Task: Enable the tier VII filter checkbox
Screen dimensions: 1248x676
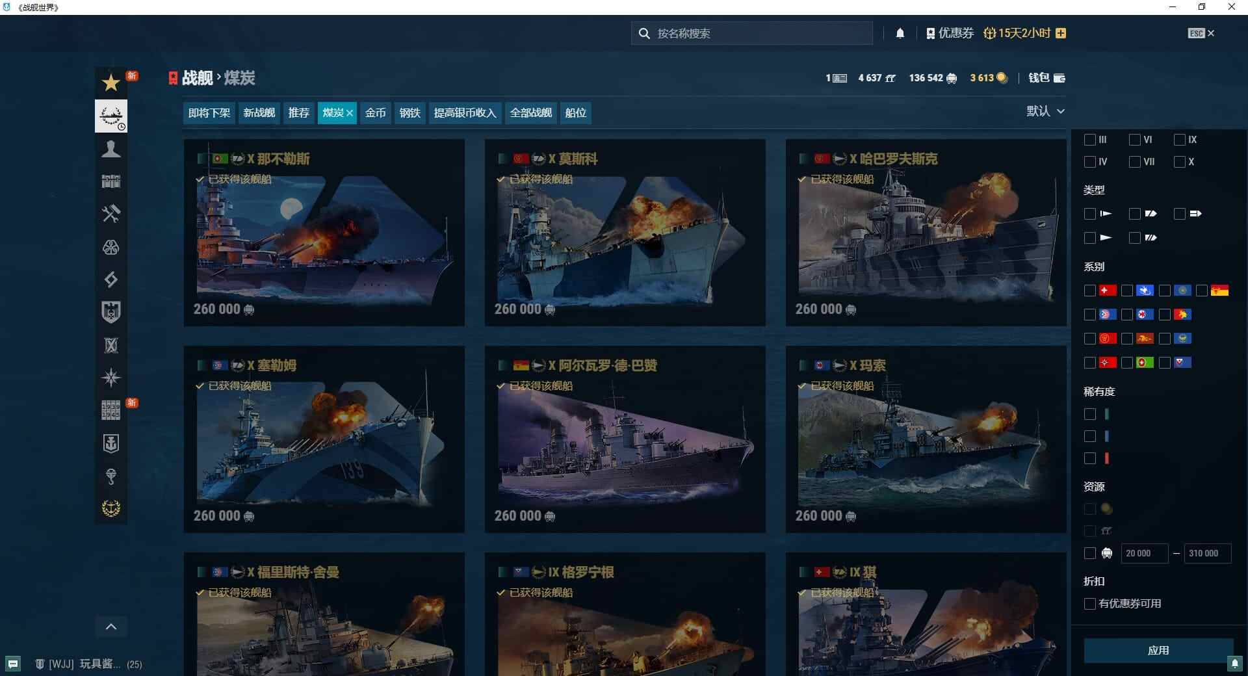Action: coord(1135,162)
